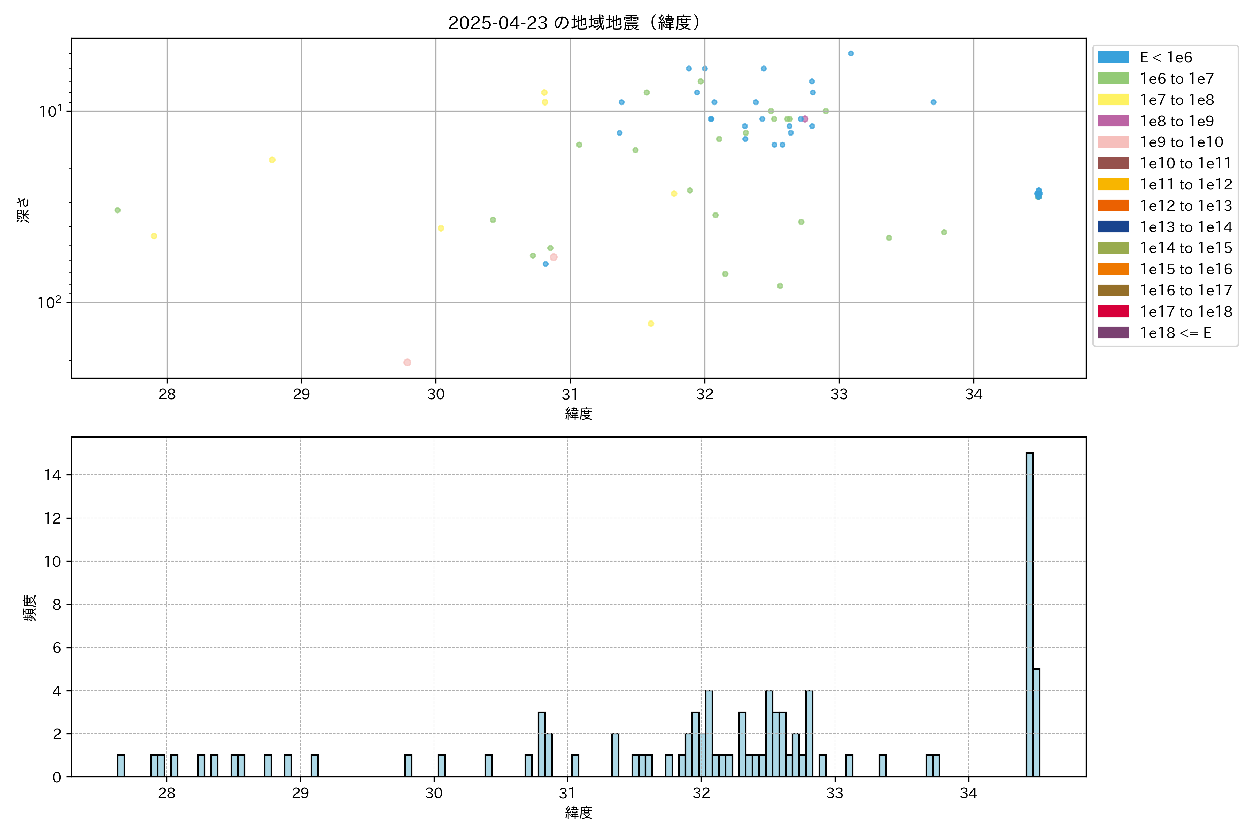
Task: Click the blue point cluster near latitude 34.5
Action: coord(1038,194)
